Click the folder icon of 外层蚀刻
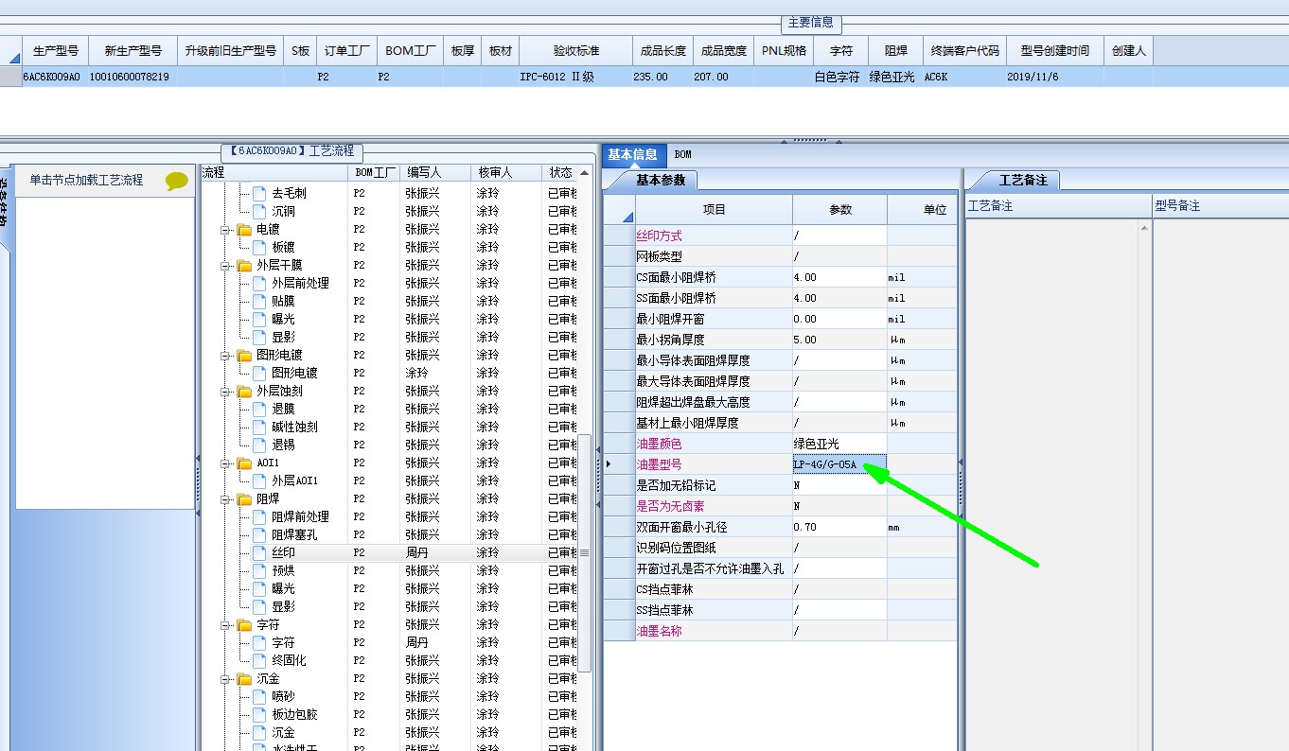Viewport: 1289px width, 751px height. pyautogui.click(x=244, y=391)
